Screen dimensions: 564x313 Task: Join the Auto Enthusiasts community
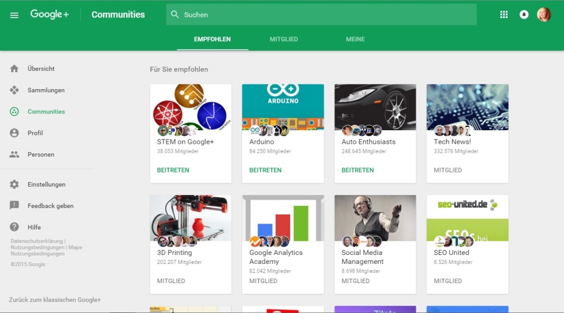coord(358,170)
